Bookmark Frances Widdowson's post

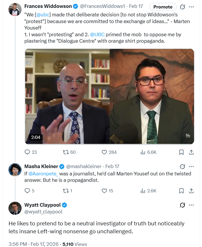[181, 152]
